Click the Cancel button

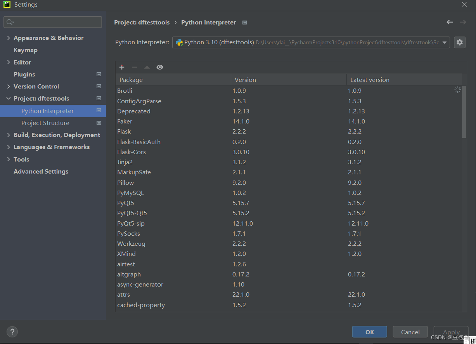point(410,332)
